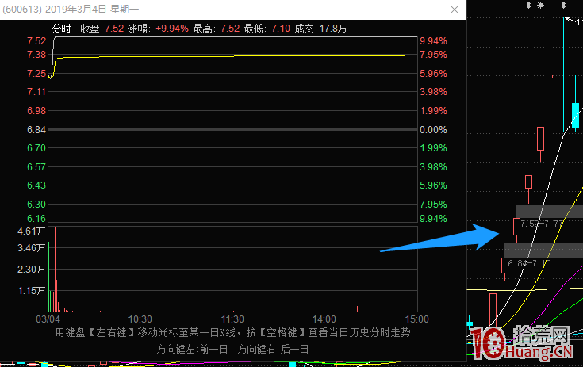The height and width of the screenshot is (367, 583).
Task: Click the 7.25 price axis label
Action: 36,74
